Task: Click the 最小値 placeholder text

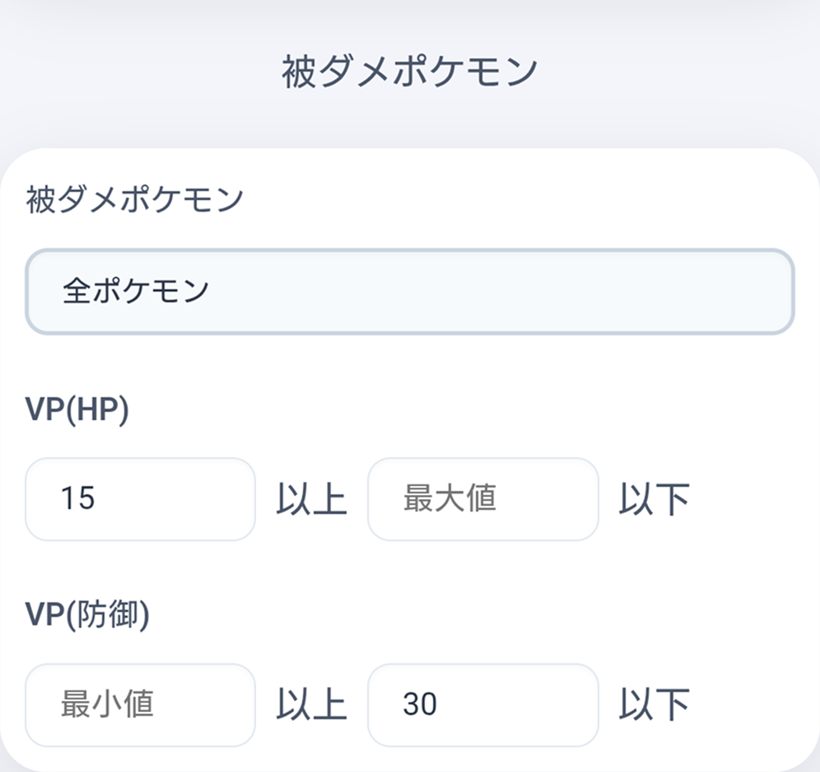Action: coord(107,705)
